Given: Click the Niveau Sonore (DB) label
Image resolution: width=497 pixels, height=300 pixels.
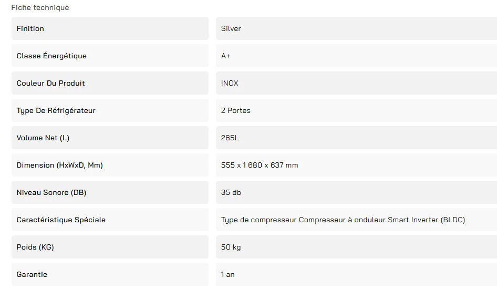Looking at the screenshot, I should (x=51, y=192).
